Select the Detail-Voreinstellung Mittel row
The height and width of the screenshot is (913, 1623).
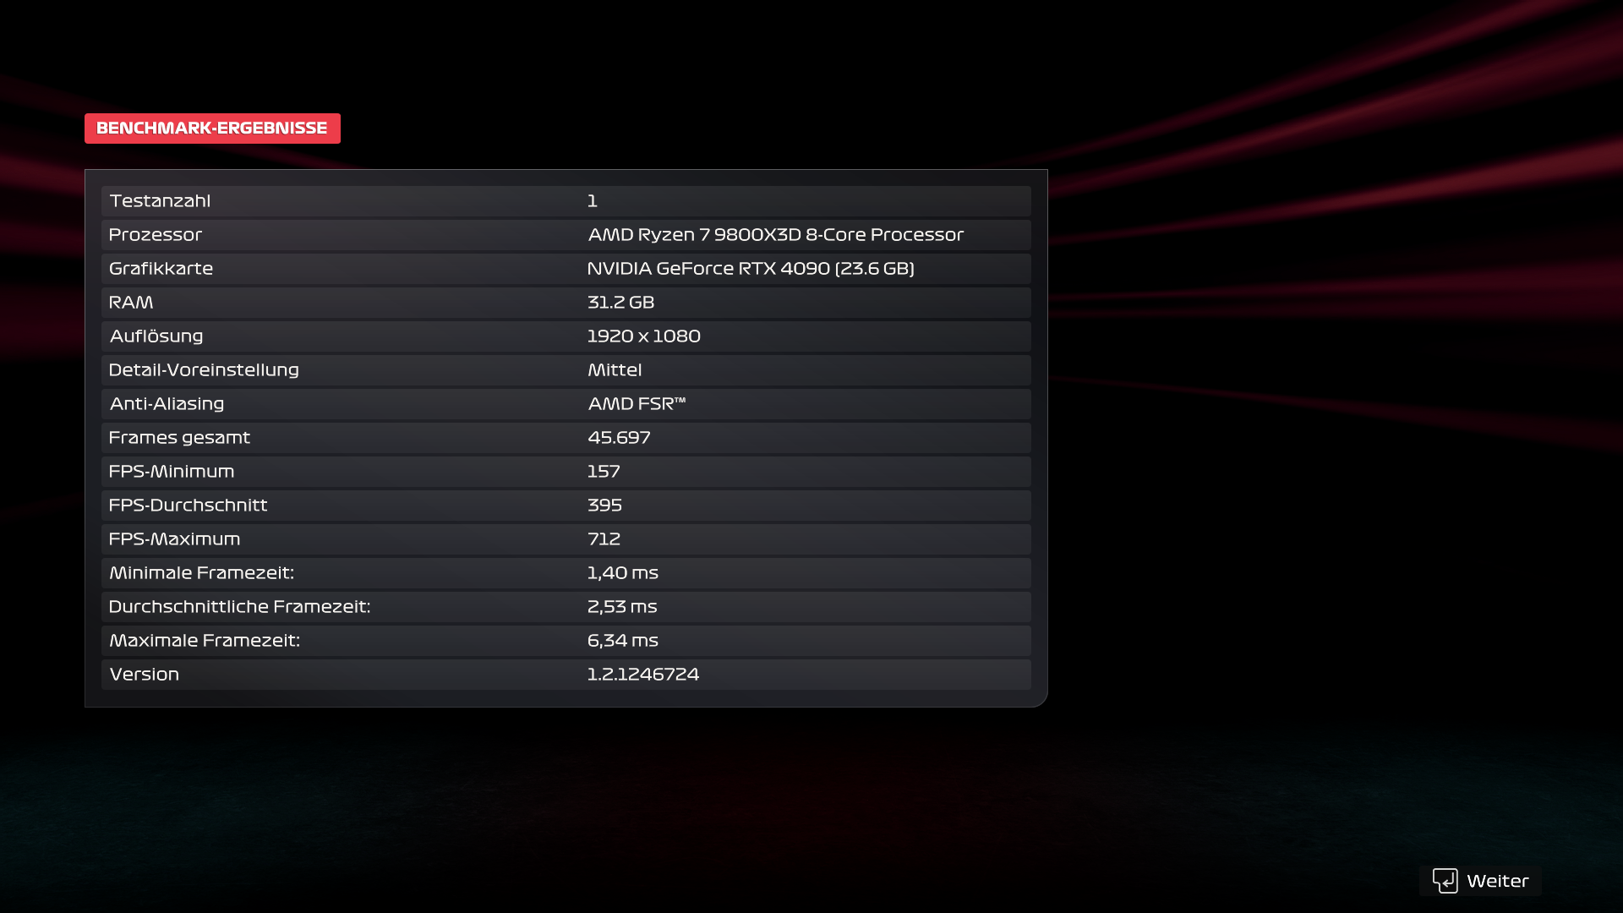[x=566, y=370]
